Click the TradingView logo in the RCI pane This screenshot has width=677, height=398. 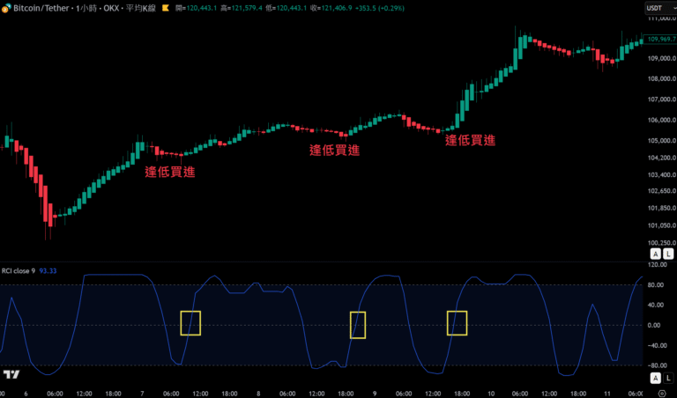(11, 375)
